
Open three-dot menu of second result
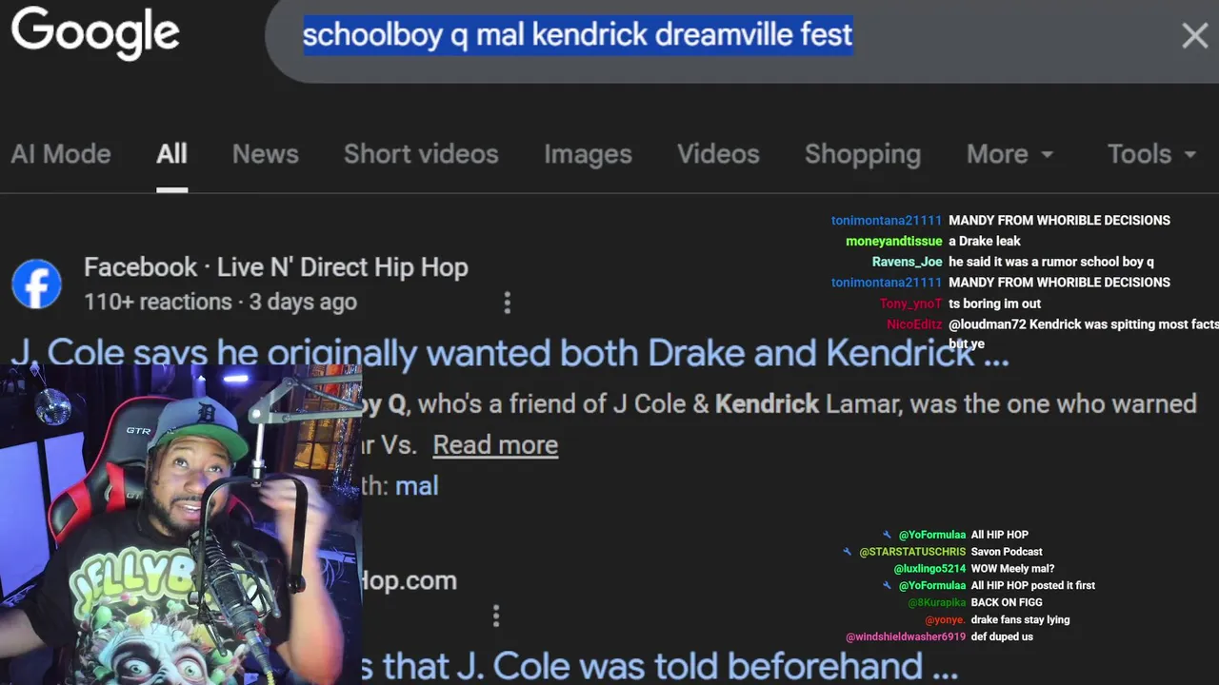tap(496, 616)
